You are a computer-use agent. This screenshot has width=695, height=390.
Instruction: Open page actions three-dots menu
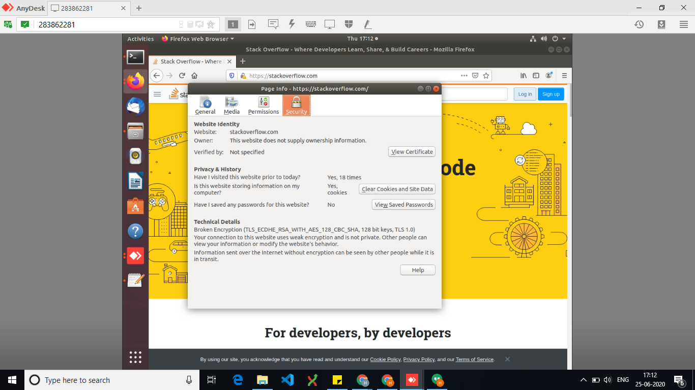464,76
